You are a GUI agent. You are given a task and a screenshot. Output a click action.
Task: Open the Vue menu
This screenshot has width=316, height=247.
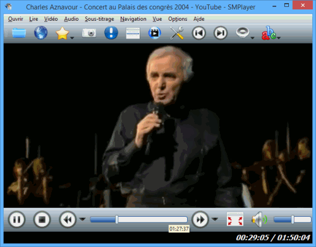(x=157, y=19)
